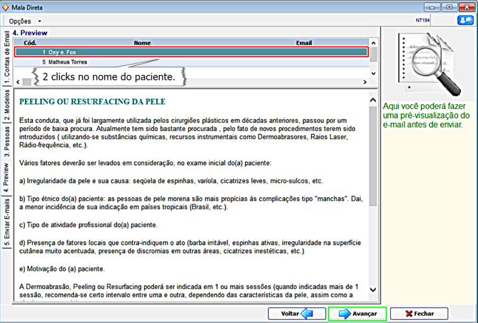Image resolution: width=478 pixels, height=323 pixels.
Task: Select the 4. Preview side tab
Action: (x=7, y=176)
